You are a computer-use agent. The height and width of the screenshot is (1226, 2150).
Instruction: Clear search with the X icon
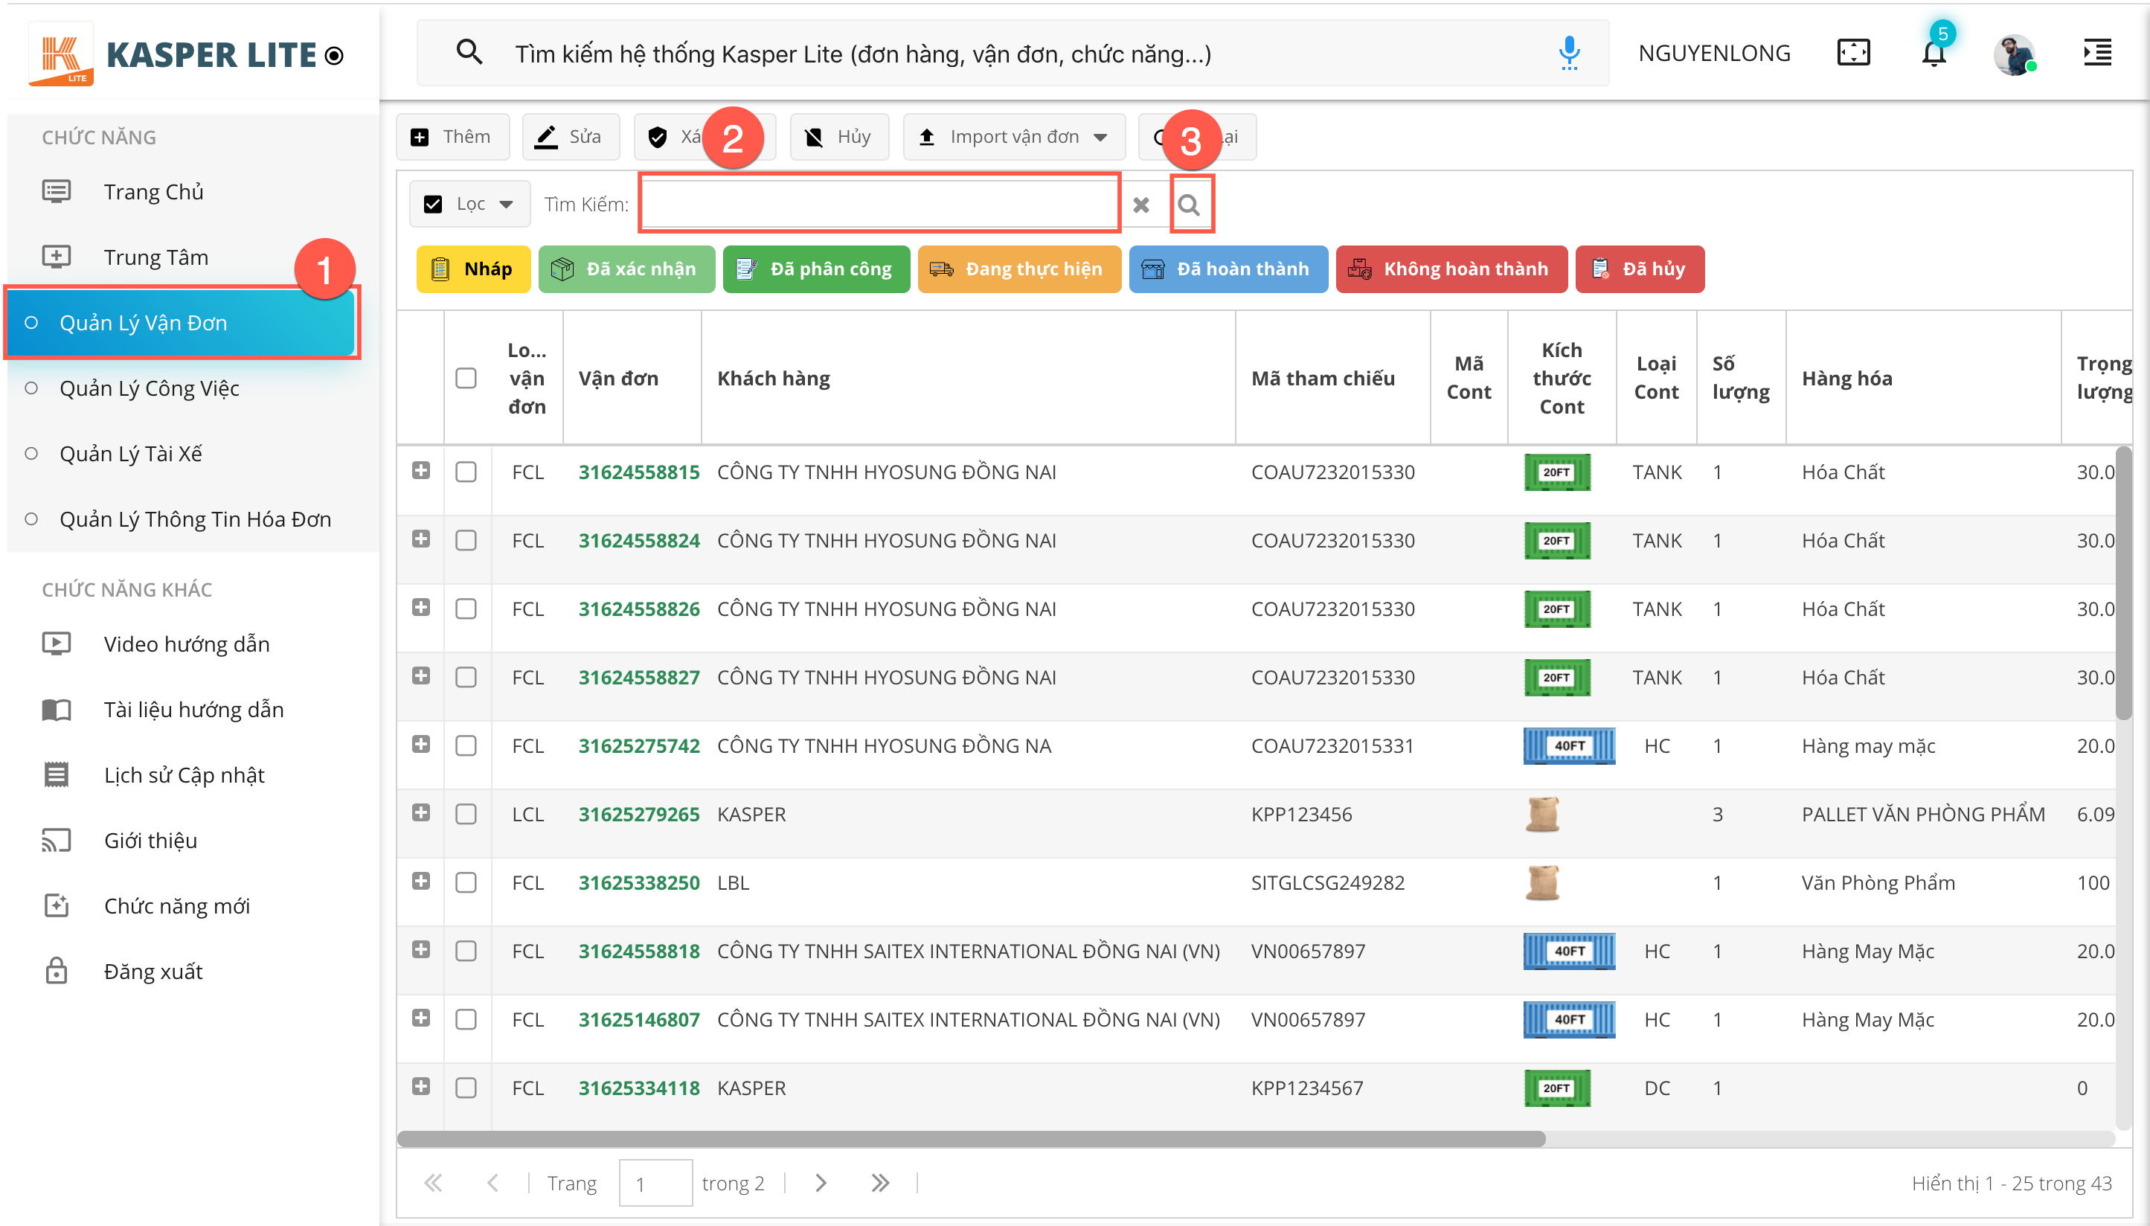click(1140, 205)
